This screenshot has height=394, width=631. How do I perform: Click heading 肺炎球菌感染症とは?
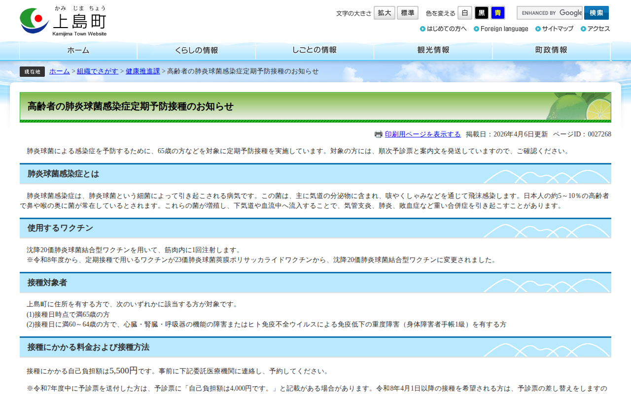(x=64, y=174)
